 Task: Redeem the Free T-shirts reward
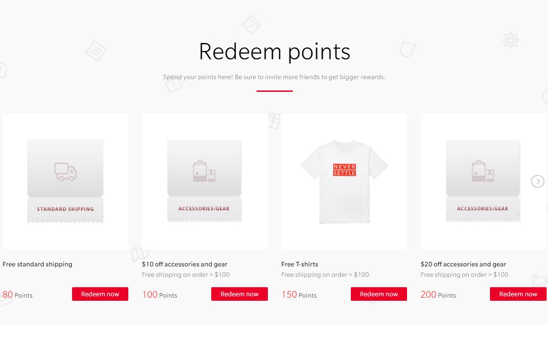click(x=378, y=294)
